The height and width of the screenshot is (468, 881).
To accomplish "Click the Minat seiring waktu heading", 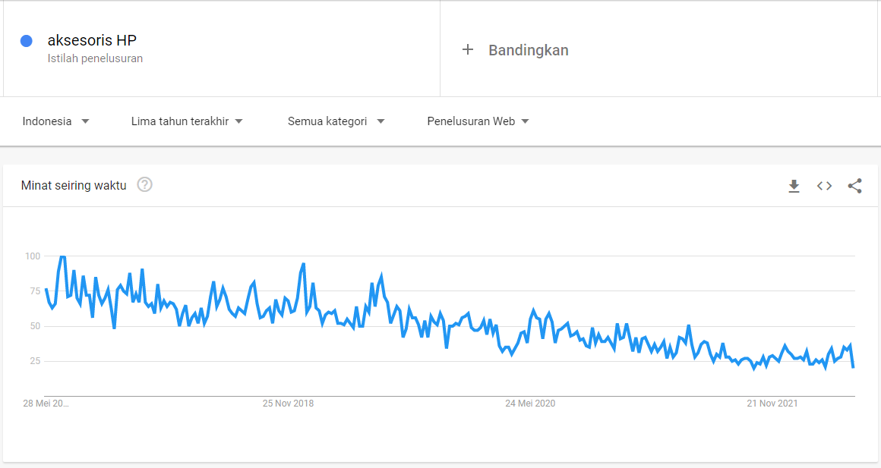I will coord(74,185).
